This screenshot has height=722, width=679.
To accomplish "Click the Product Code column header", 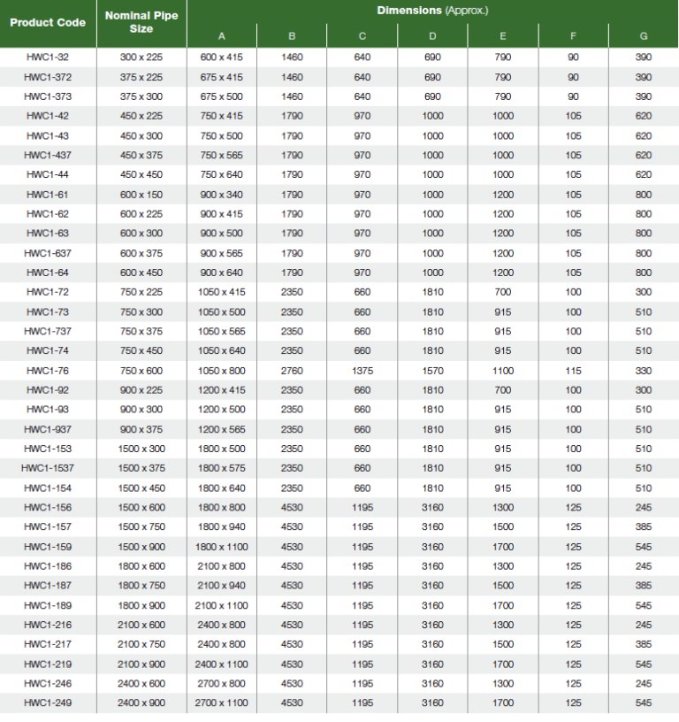I will pyautogui.click(x=48, y=22).
